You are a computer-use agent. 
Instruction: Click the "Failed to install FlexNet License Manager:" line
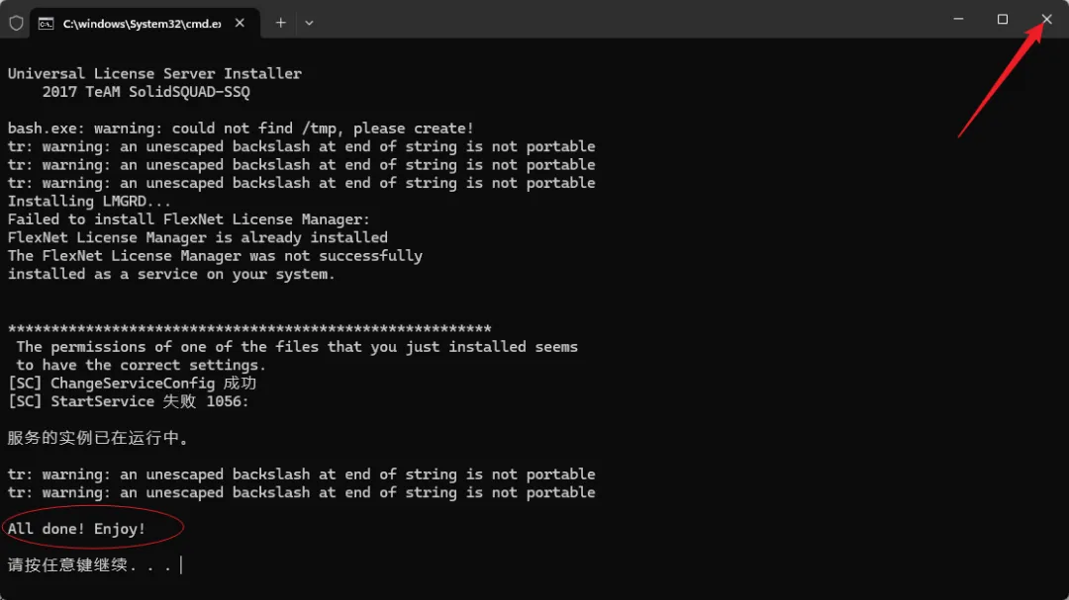[189, 219]
